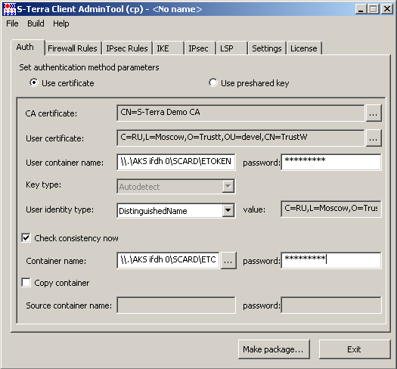This screenshot has width=397, height=369.
Task: Open the License tab
Action: click(x=304, y=48)
